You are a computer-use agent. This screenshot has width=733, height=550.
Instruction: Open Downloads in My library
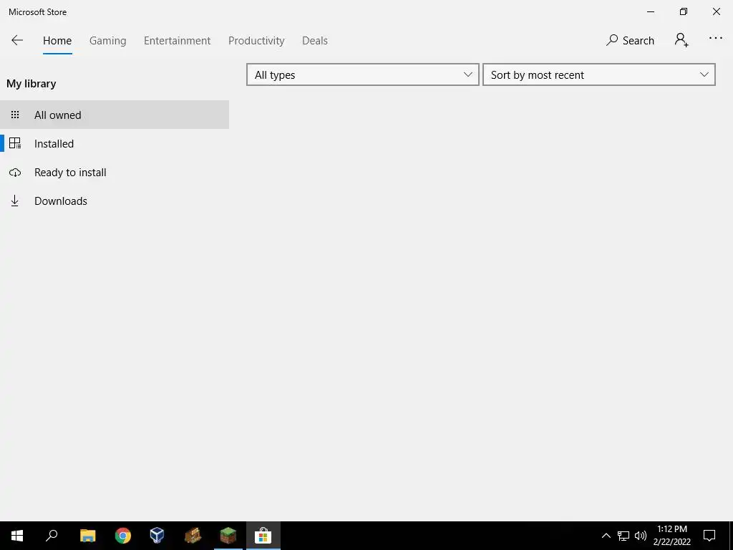click(115, 201)
